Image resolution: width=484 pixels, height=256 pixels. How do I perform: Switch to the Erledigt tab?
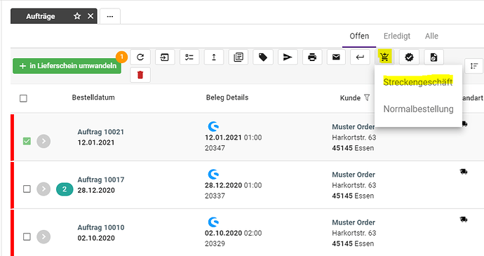[x=397, y=36]
